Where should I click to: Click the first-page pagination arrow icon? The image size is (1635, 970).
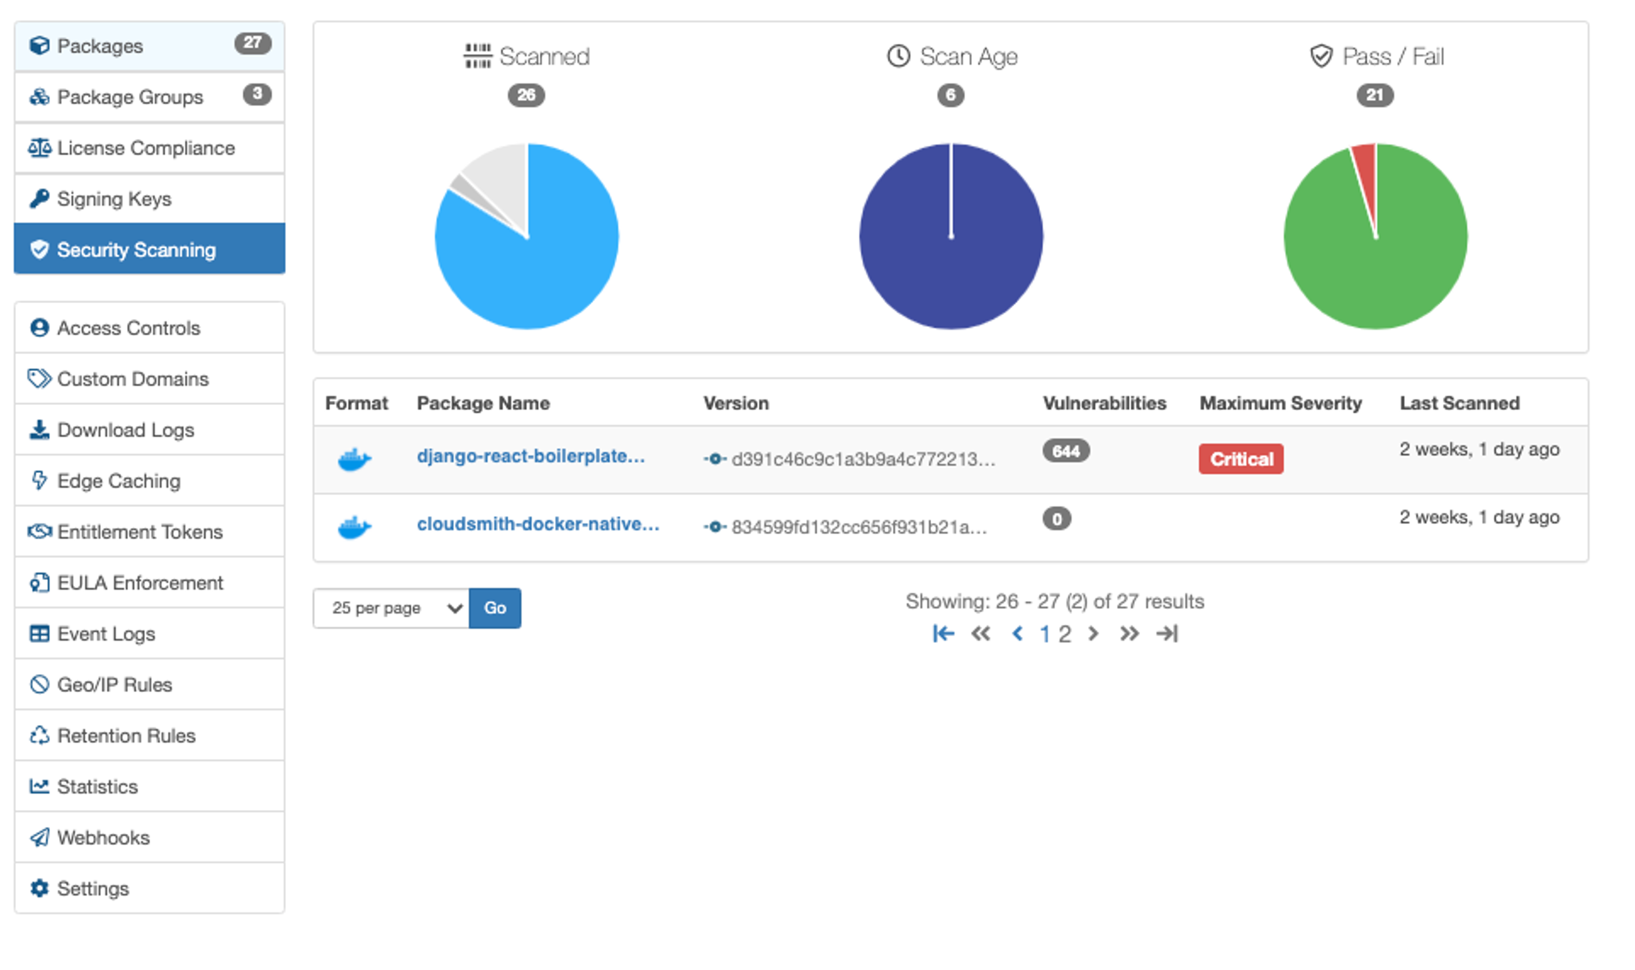point(943,633)
